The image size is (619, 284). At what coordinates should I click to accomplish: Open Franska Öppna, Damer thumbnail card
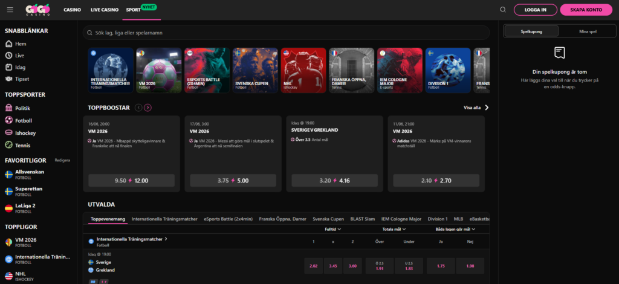(351, 70)
